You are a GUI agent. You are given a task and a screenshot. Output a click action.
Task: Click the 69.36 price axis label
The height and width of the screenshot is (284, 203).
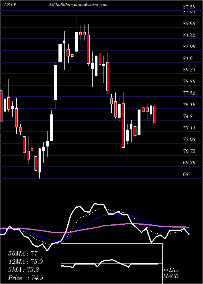[x=189, y=162]
